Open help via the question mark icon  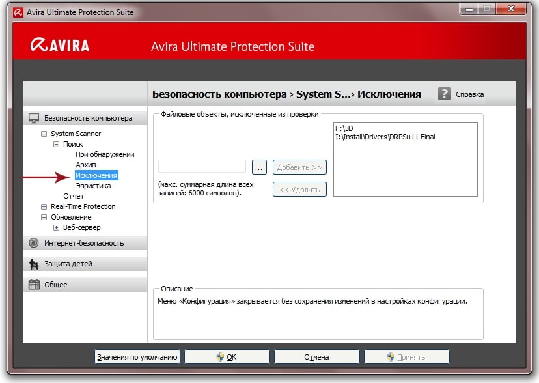tap(444, 94)
